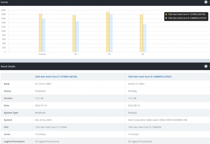Open the 12th Gen i7-12700H (26135) table link
Viewport: 210px width, 144px height.
52,76
